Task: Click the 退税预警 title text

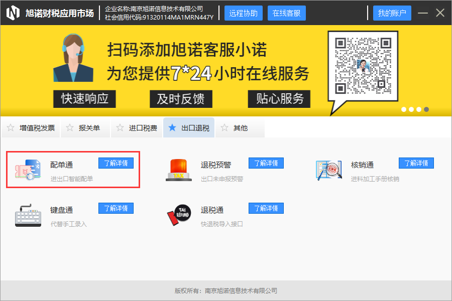Action: 216,165
